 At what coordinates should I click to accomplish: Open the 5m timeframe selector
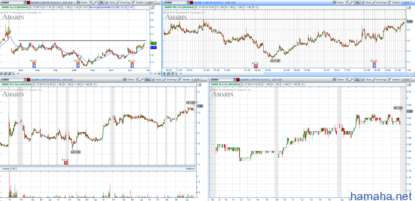[x=358, y=80]
